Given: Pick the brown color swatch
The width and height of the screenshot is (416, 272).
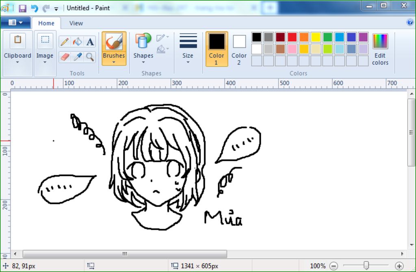Looking at the screenshot, I should pos(280,49).
